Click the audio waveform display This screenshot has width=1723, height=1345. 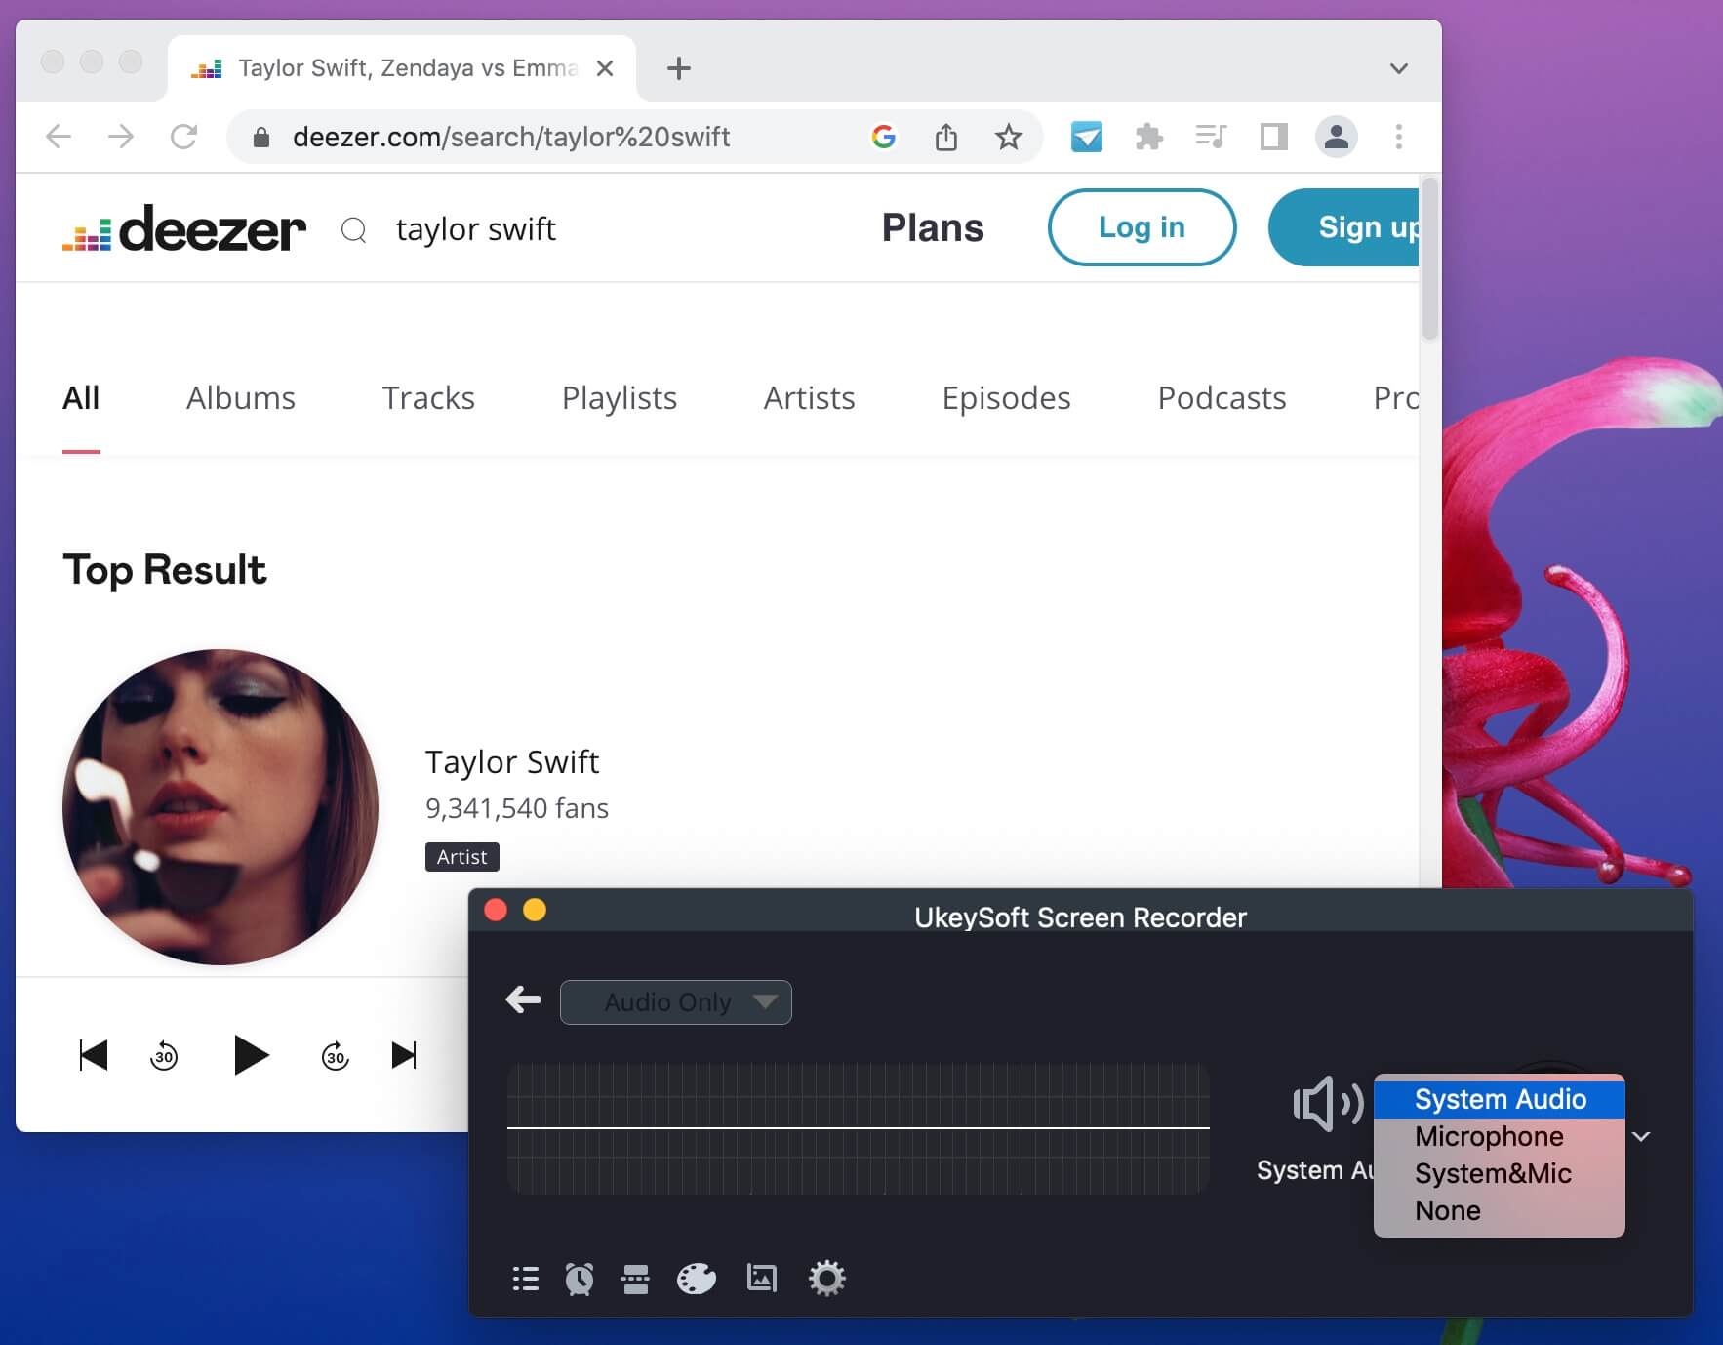point(859,1128)
